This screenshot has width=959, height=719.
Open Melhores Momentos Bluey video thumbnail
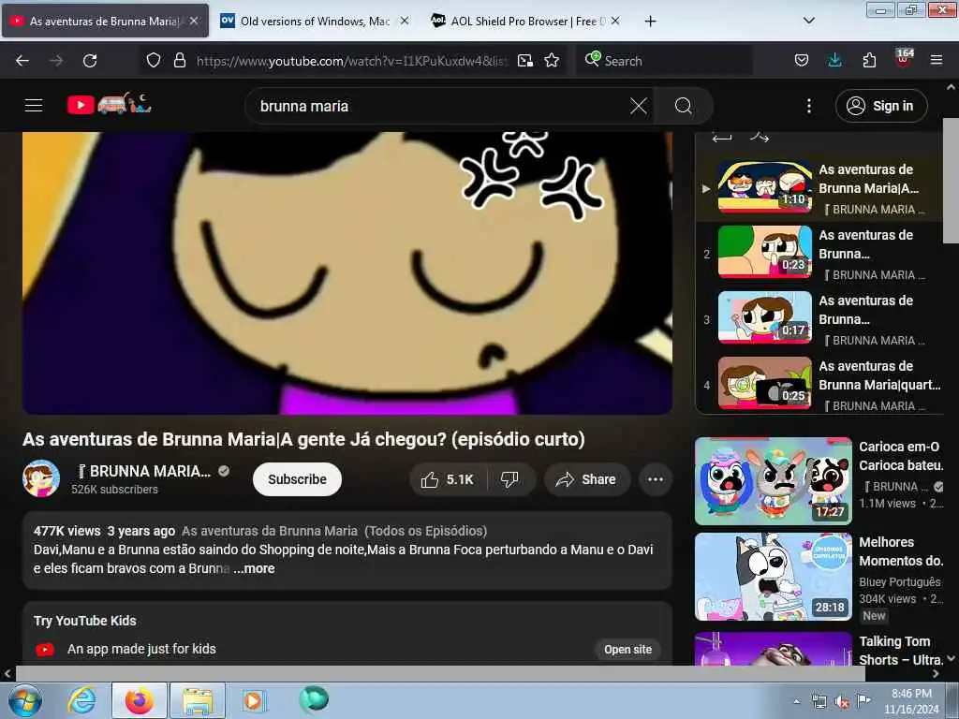773,577
